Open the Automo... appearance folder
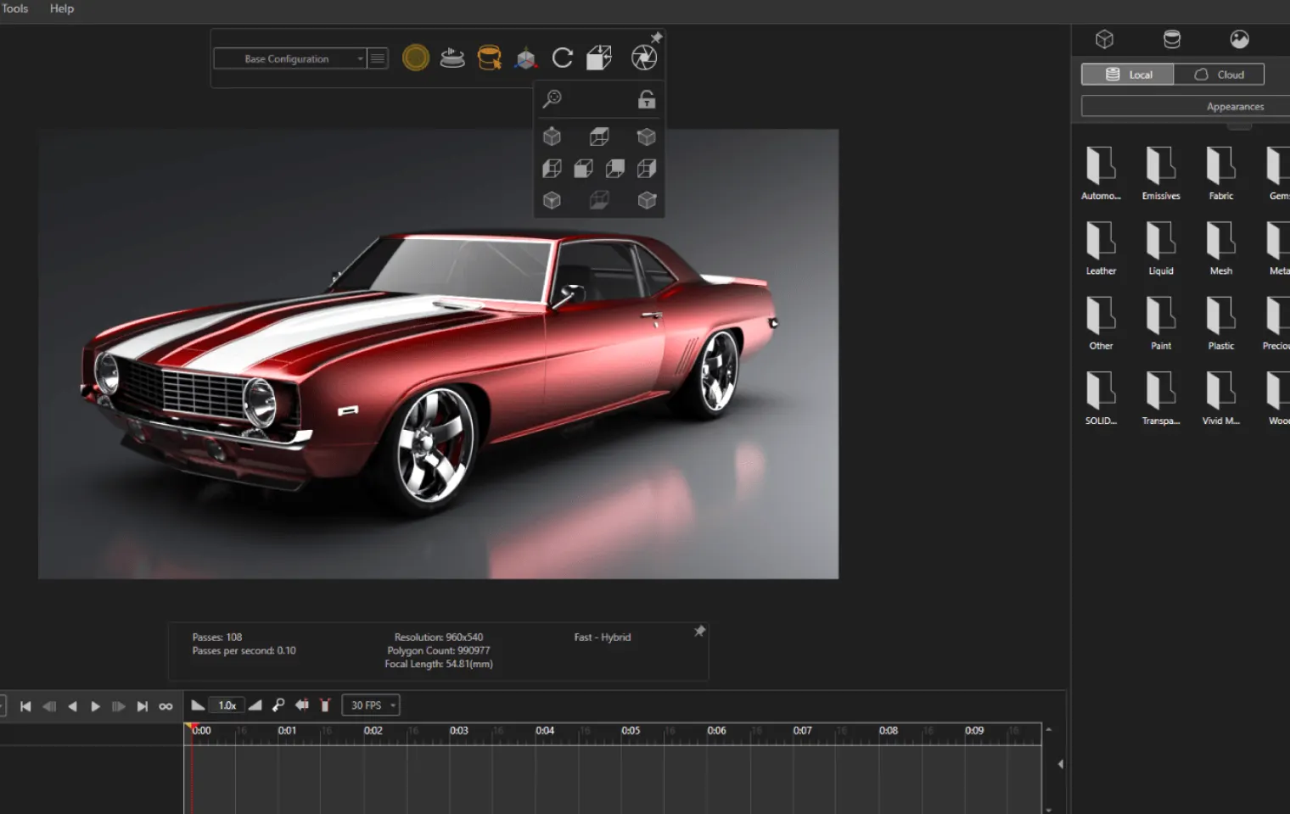The height and width of the screenshot is (814, 1290). click(x=1101, y=173)
